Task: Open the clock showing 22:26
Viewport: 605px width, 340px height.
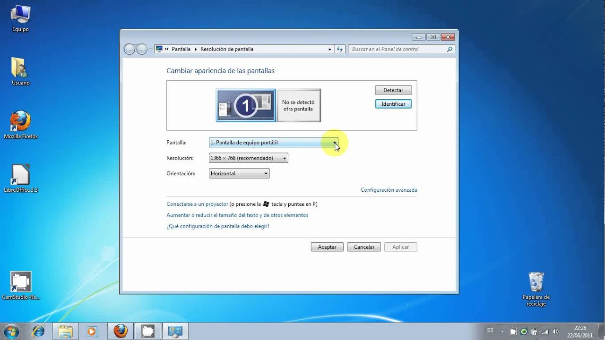Action: click(x=580, y=331)
